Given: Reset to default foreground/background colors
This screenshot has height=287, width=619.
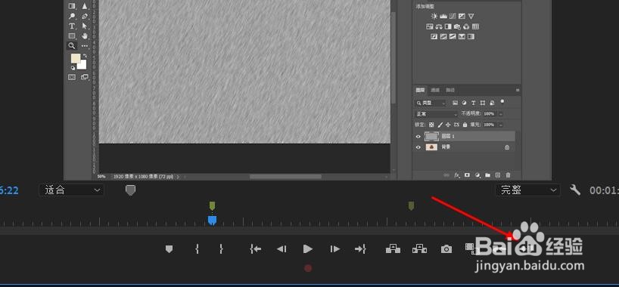Looking at the screenshot, I should click(73, 68).
